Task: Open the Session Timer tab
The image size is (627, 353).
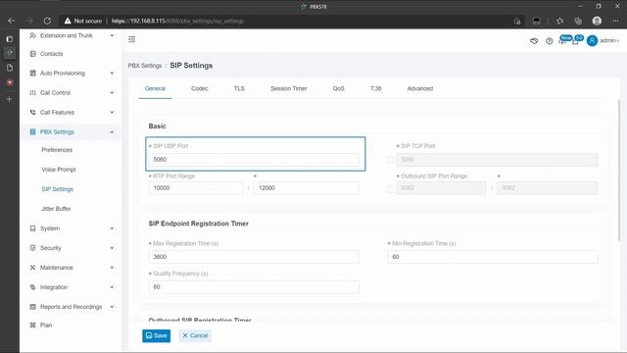Action: click(x=289, y=88)
